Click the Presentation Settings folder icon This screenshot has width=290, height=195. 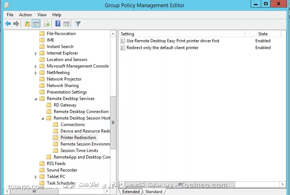[x=42, y=92]
